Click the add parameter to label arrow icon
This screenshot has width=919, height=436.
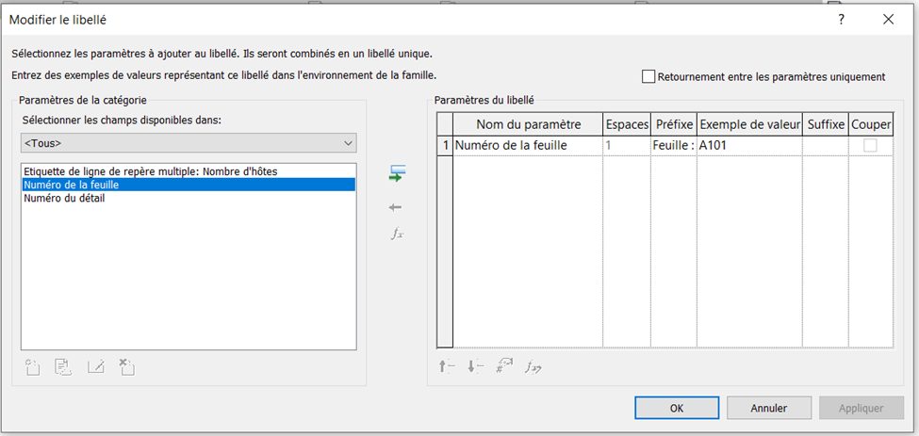(x=398, y=174)
